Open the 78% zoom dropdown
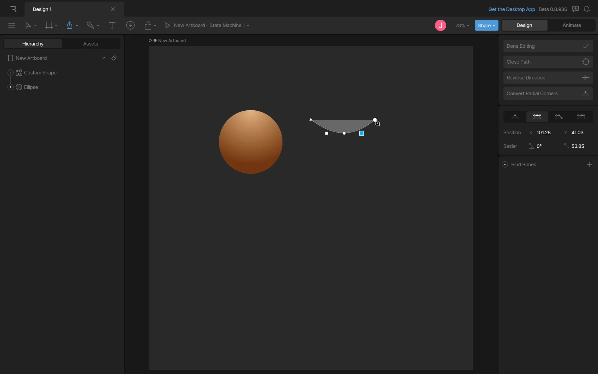 462,25
